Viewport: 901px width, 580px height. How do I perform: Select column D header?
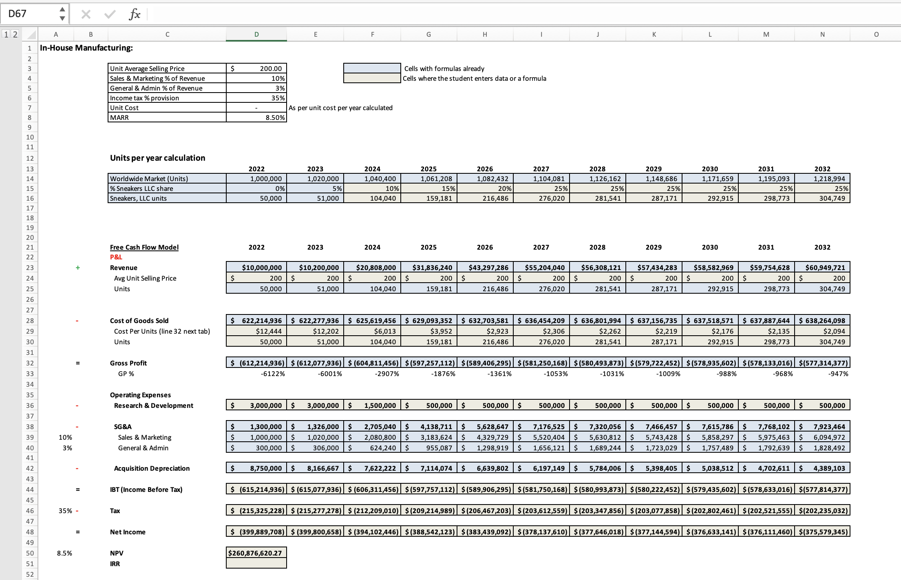[256, 34]
